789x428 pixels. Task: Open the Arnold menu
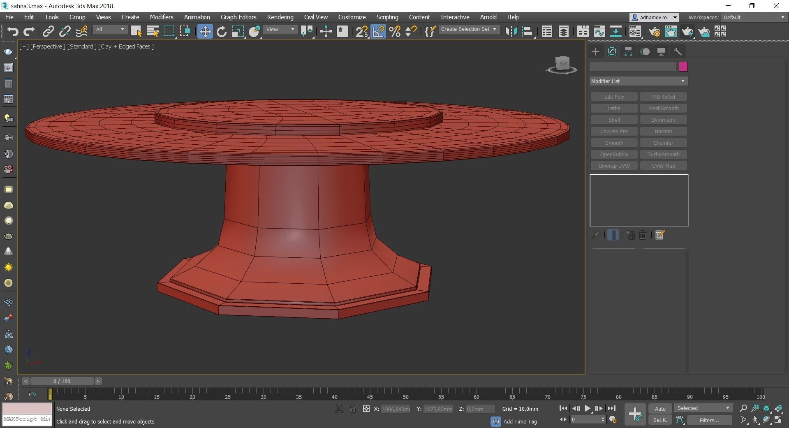(x=488, y=17)
